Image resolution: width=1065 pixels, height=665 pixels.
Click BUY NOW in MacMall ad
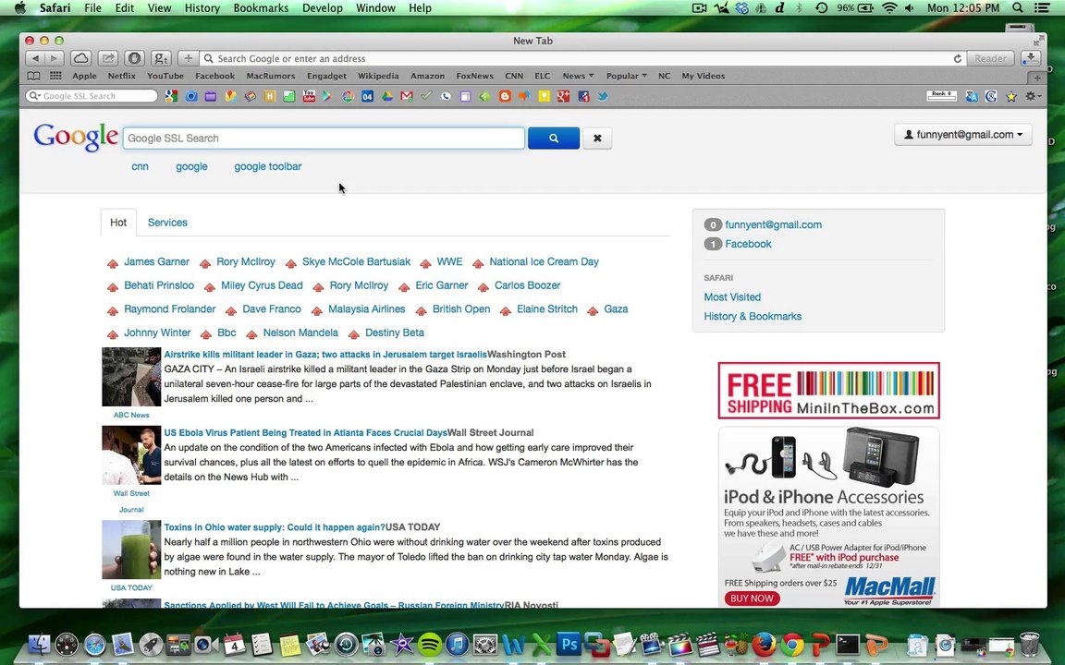pos(752,598)
